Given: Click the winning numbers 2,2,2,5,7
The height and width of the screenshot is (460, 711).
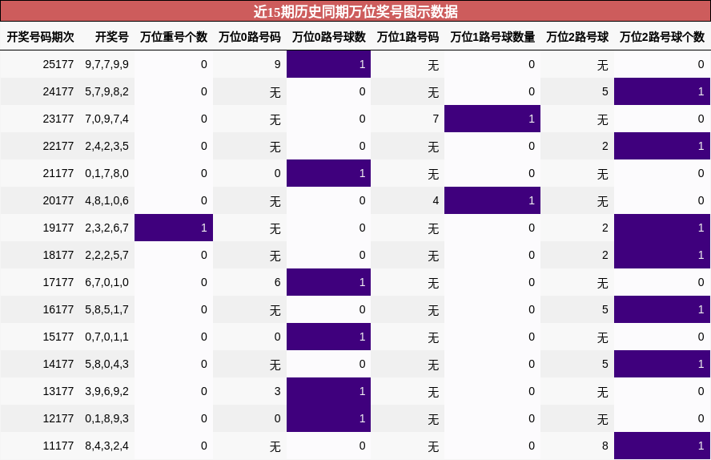Looking at the screenshot, I should (x=107, y=255).
